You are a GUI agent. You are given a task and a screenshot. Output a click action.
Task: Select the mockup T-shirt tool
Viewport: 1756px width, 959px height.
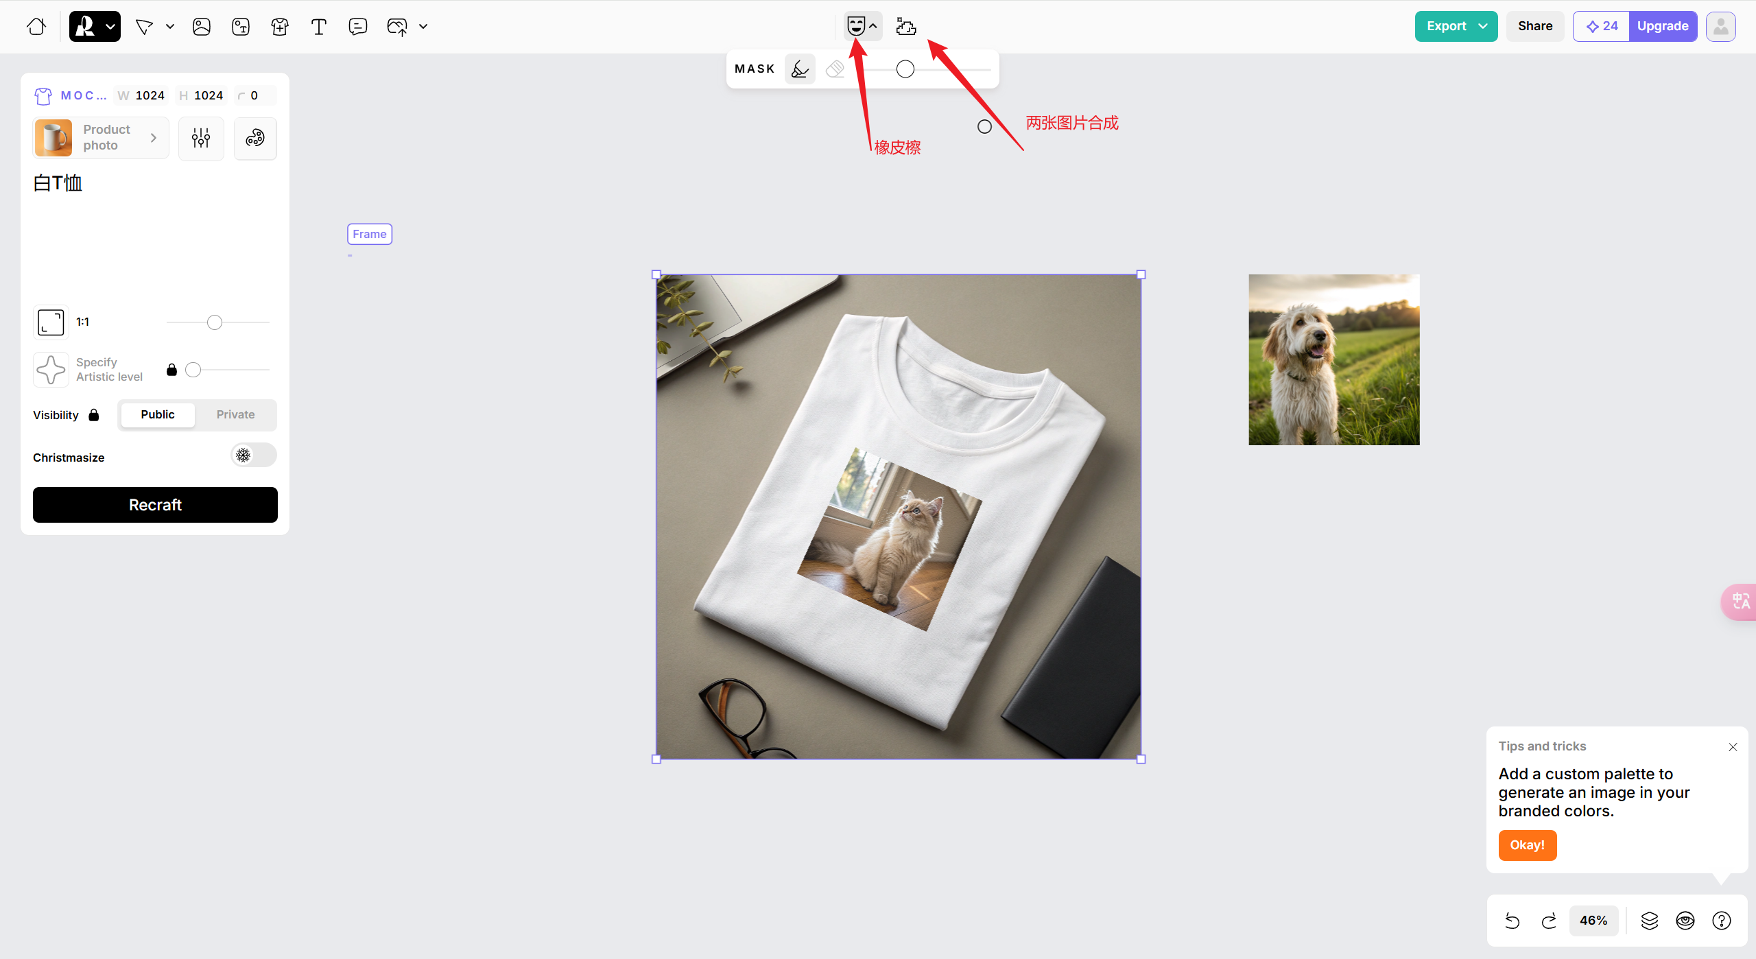tap(279, 27)
